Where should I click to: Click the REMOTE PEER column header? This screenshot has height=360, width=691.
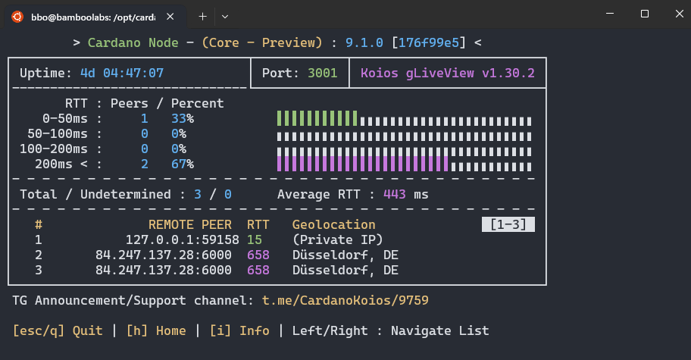(x=190, y=225)
